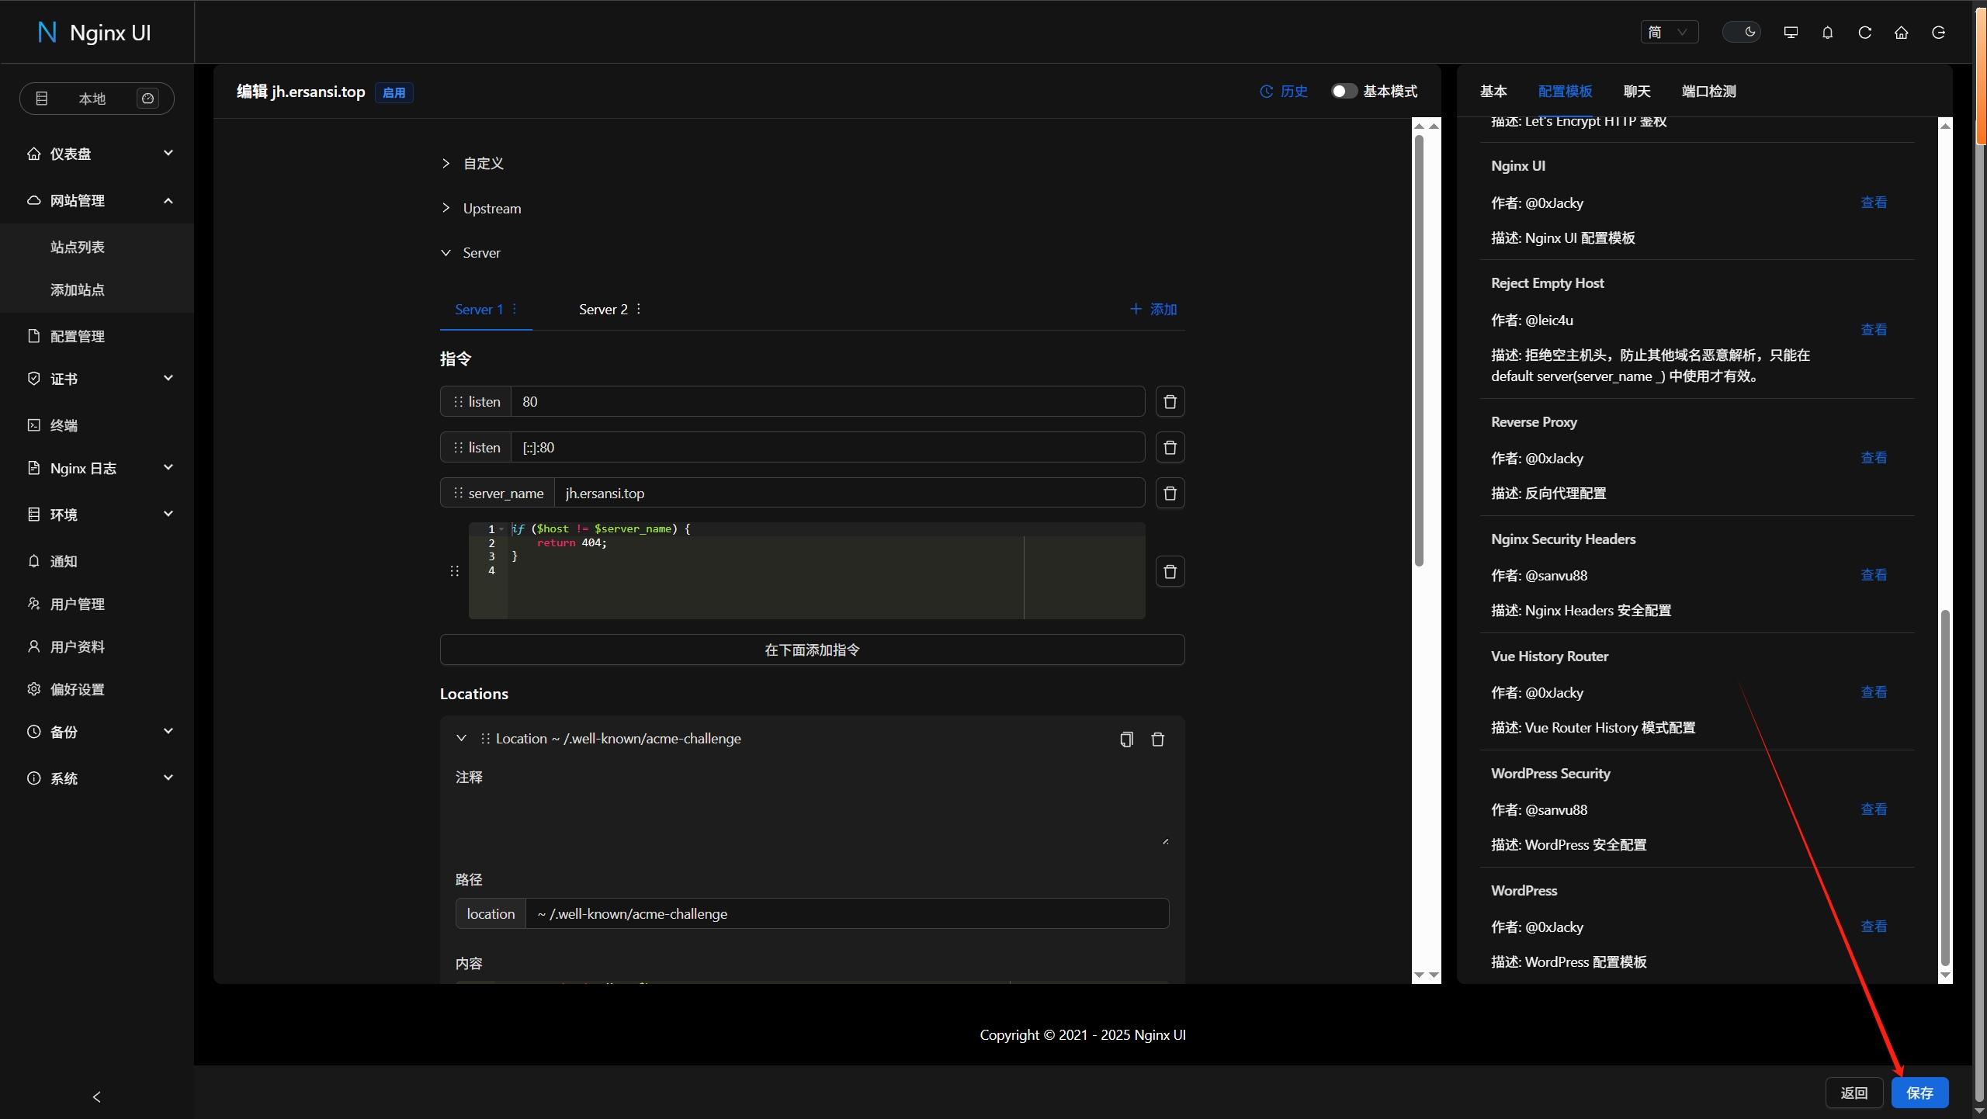Delete the listen [::]:80 directive

1170,447
